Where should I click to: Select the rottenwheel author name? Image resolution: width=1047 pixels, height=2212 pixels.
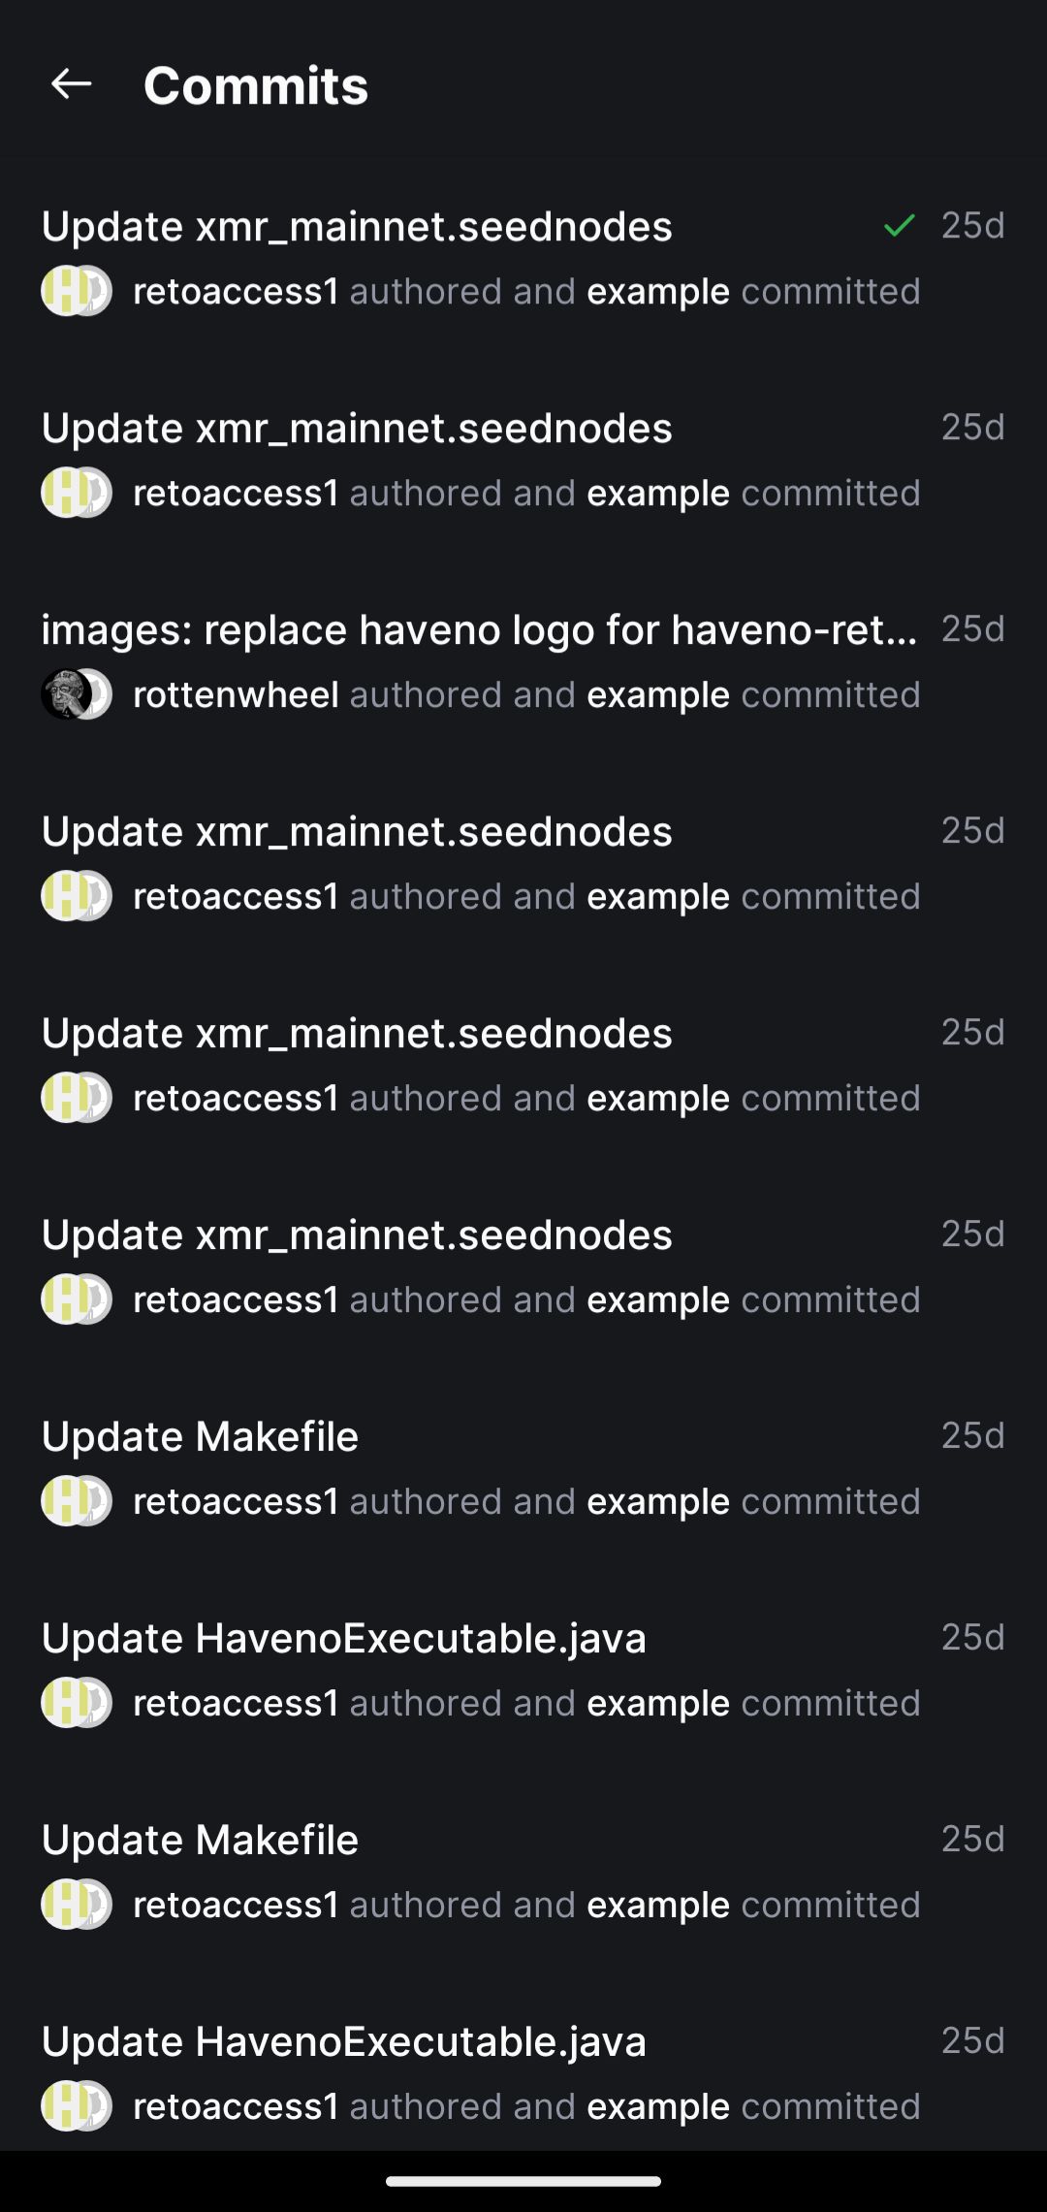236,694
